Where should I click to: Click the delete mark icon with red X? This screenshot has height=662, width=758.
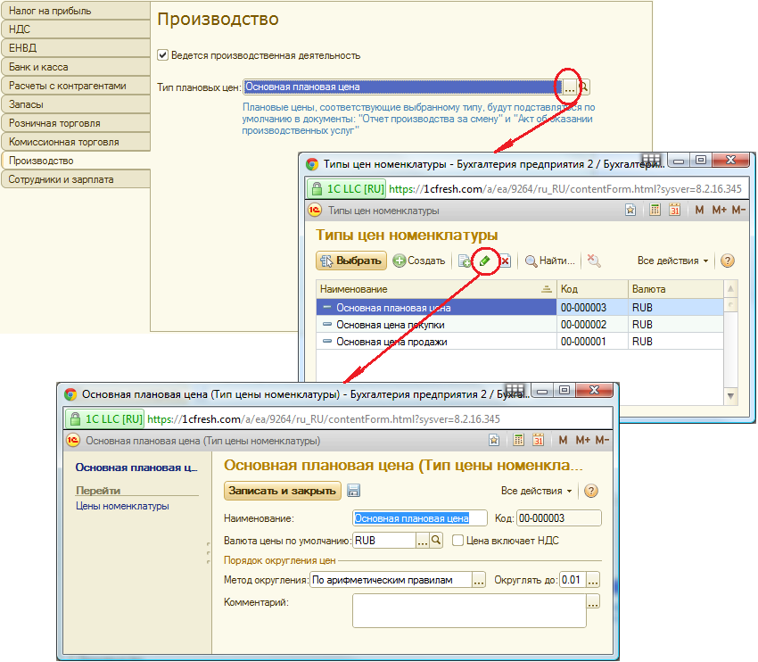[505, 261]
